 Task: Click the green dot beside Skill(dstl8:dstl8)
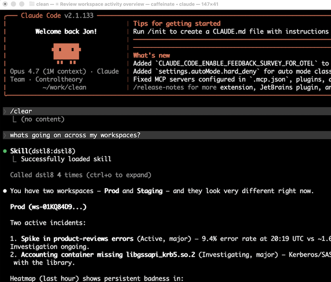point(5,151)
